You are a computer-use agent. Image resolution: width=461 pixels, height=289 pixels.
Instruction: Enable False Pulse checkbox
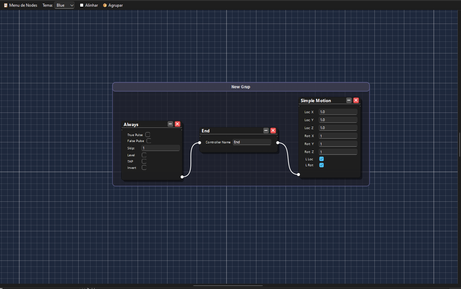point(149,141)
